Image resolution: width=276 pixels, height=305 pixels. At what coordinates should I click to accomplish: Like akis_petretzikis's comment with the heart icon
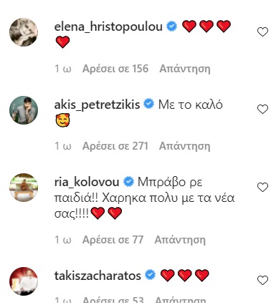coord(262,109)
